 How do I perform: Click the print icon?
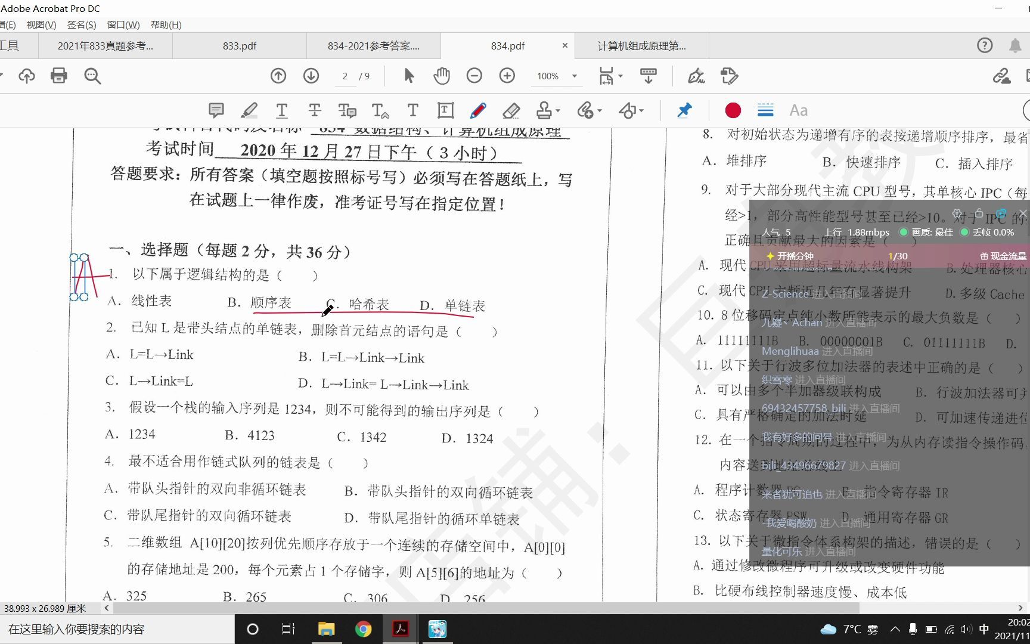[59, 76]
